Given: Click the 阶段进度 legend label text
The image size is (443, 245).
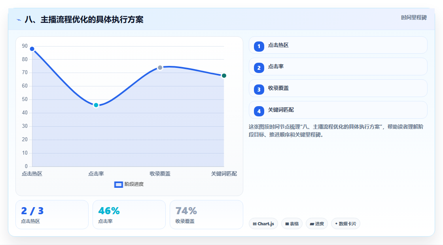Looking at the screenshot, I should click(134, 184).
